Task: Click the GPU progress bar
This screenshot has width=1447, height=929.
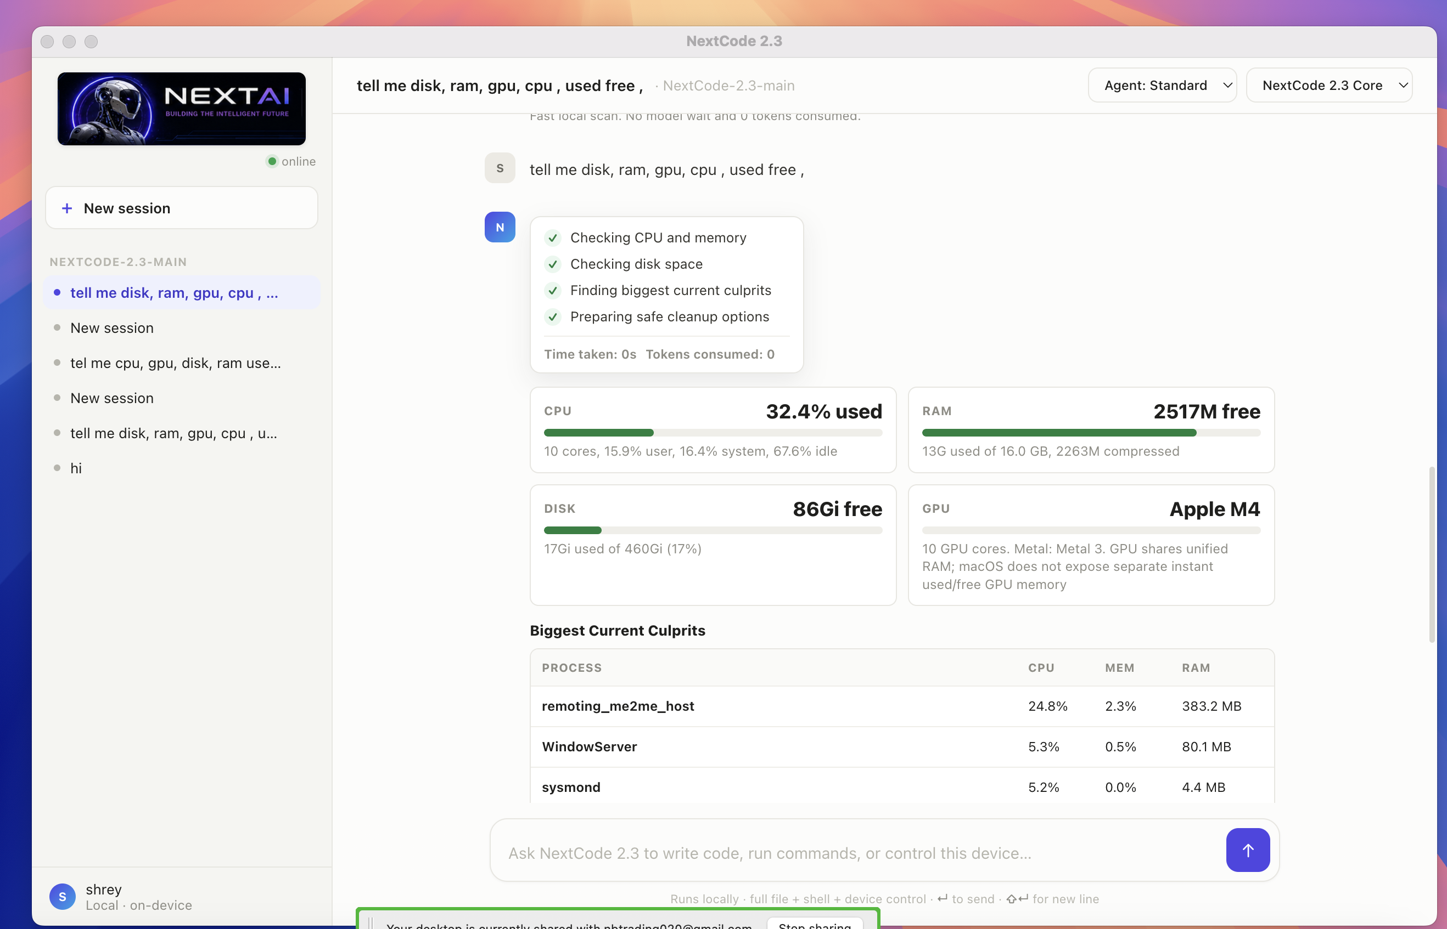Action: coord(1091,530)
